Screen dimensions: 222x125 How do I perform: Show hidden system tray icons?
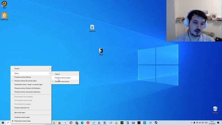coord(191,123)
